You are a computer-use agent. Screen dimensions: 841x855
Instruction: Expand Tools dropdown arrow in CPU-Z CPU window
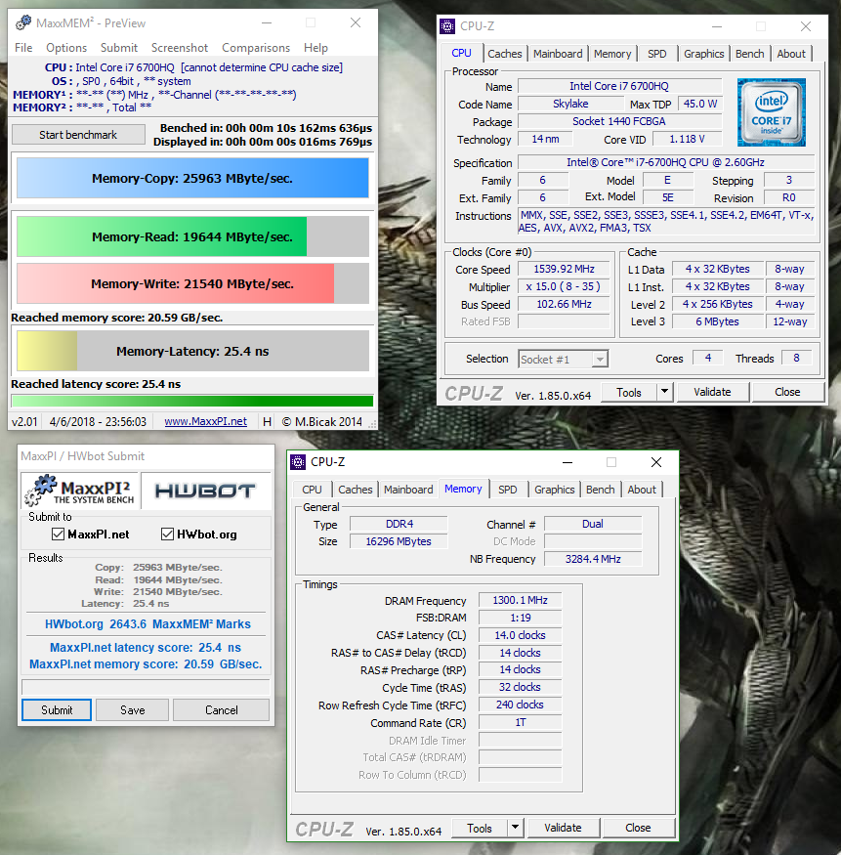coord(664,392)
